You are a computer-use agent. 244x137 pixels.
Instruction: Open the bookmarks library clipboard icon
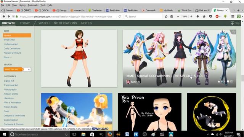pyautogui.click(x=172, y=16)
